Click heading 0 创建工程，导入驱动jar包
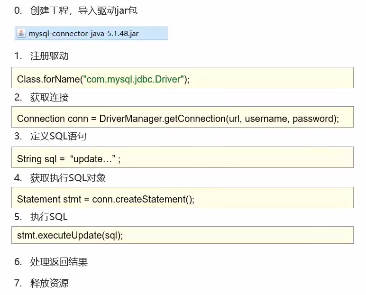 pyautogui.click(x=76, y=11)
